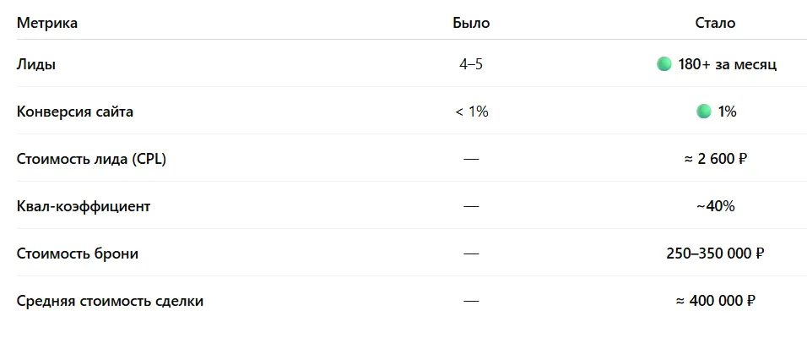Click the ≈ 2 600 ₽ value
This screenshot has height=338, width=807.
[715, 159]
